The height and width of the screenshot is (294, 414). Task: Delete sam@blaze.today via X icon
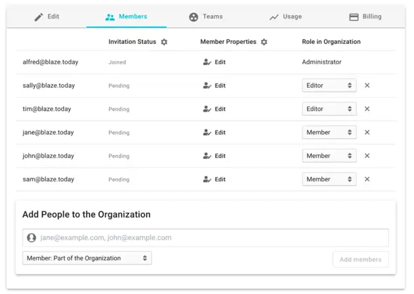[x=367, y=179]
